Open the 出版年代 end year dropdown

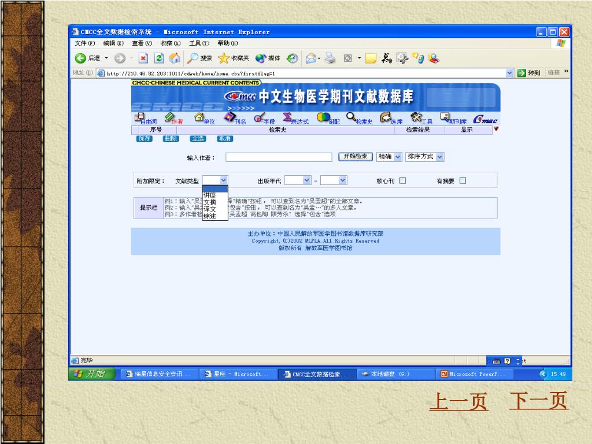click(342, 180)
